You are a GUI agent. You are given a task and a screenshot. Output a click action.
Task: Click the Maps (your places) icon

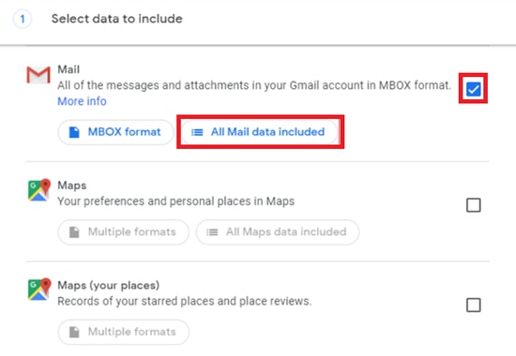tap(39, 289)
